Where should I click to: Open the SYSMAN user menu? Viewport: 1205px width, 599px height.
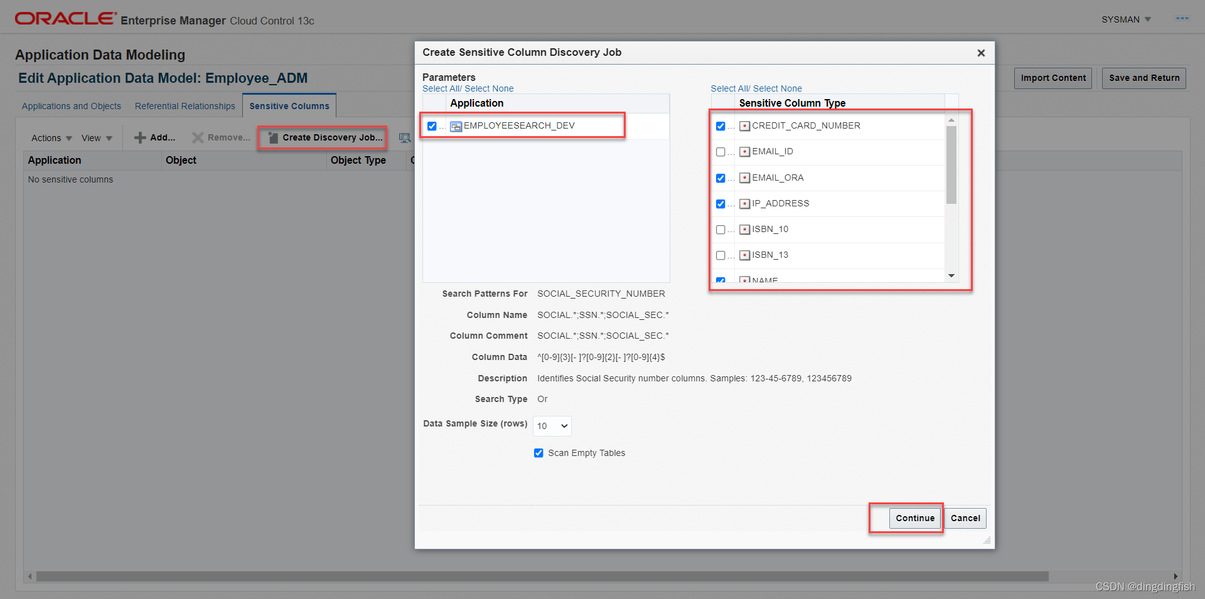click(1126, 19)
